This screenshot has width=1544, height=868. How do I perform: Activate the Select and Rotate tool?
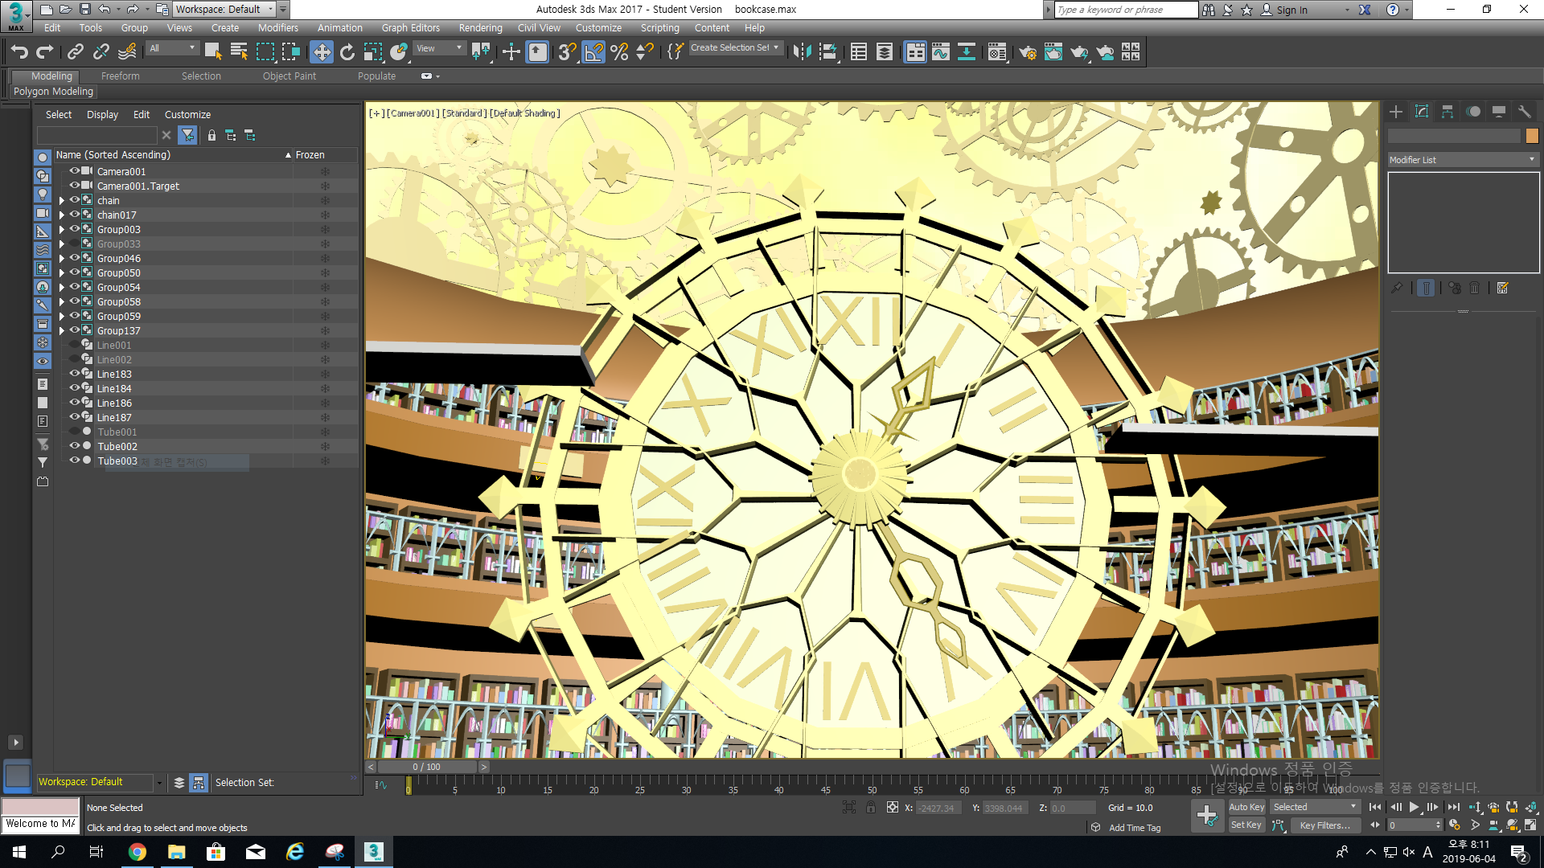coord(347,52)
